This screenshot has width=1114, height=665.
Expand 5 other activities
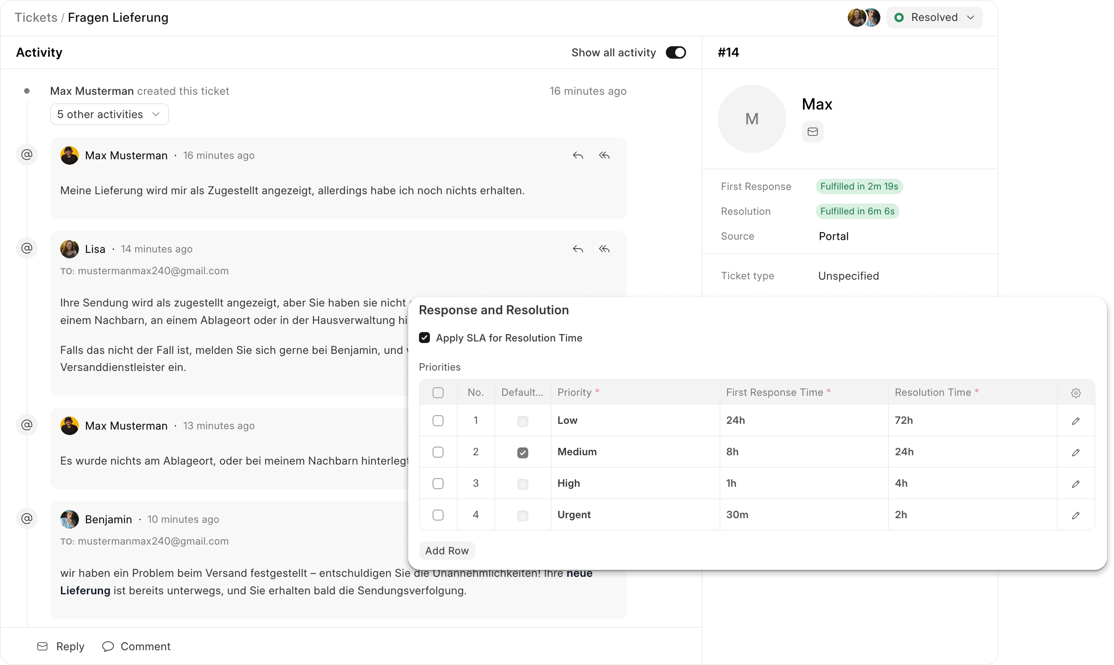click(109, 114)
